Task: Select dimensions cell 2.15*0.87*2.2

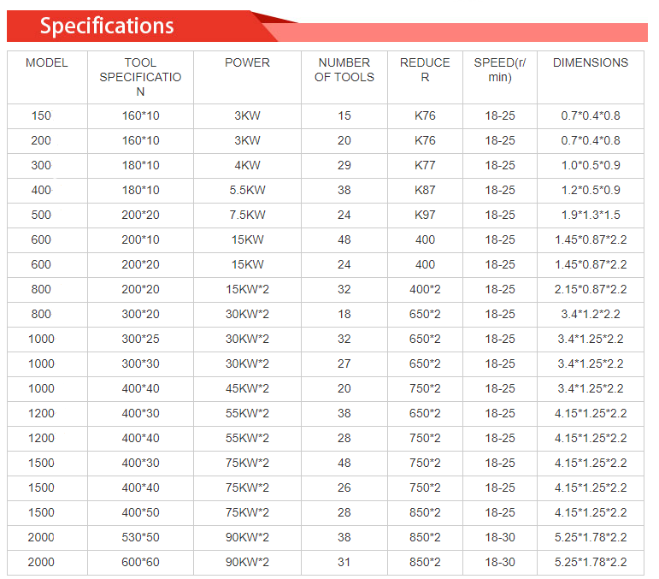Action: pos(591,289)
